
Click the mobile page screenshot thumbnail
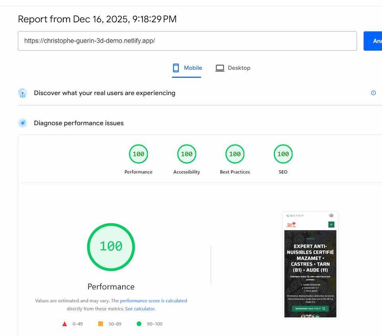tap(310, 265)
